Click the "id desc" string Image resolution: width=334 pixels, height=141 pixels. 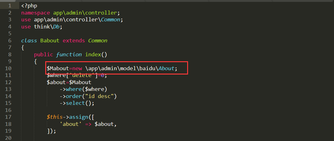99,96
